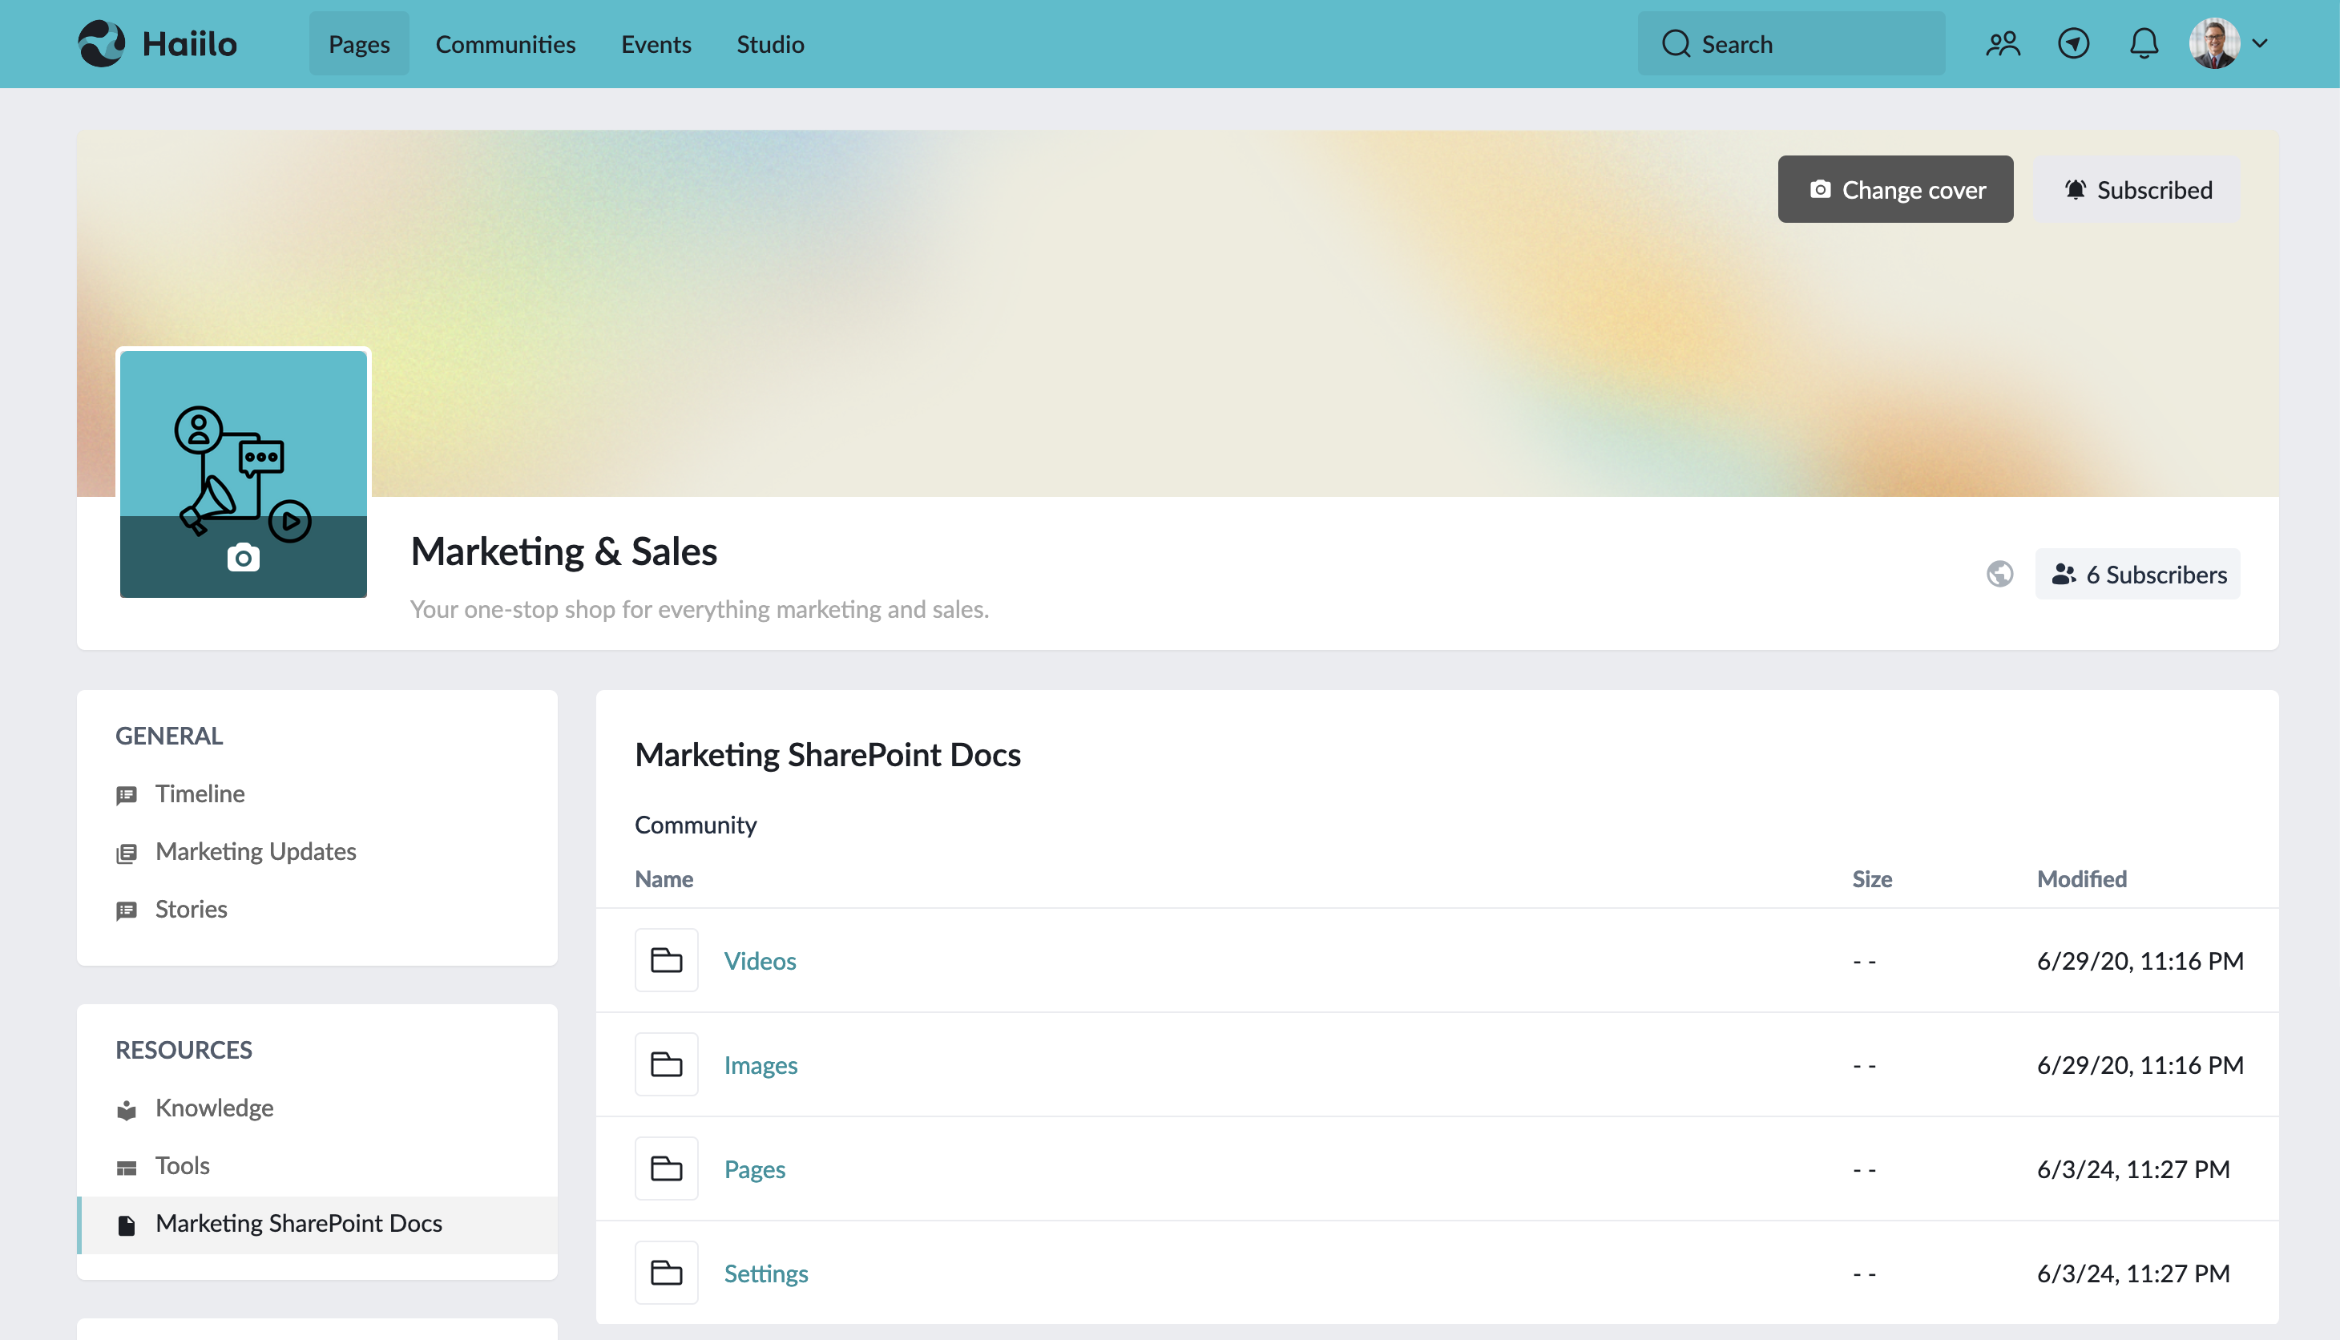This screenshot has width=2340, height=1340.
Task: Click the globe visibility icon beside subscribers
Action: [x=2001, y=573]
